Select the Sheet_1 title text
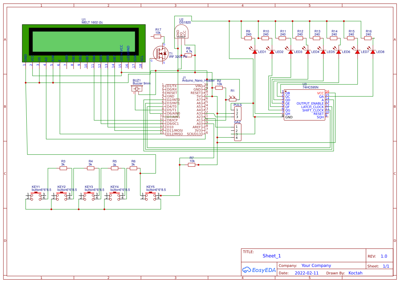 (272, 256)
